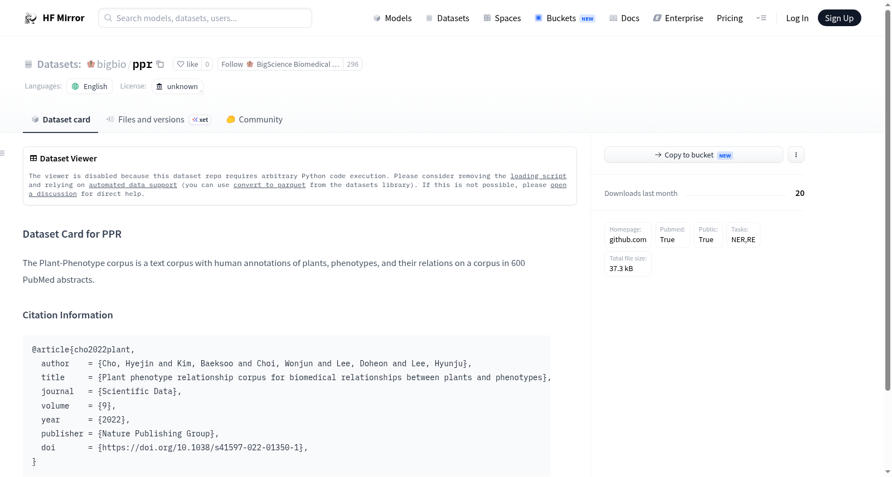The width and height of the screenshot is (892, 477).
Task: Open the Docs page
Action: [x=624, y=18]
